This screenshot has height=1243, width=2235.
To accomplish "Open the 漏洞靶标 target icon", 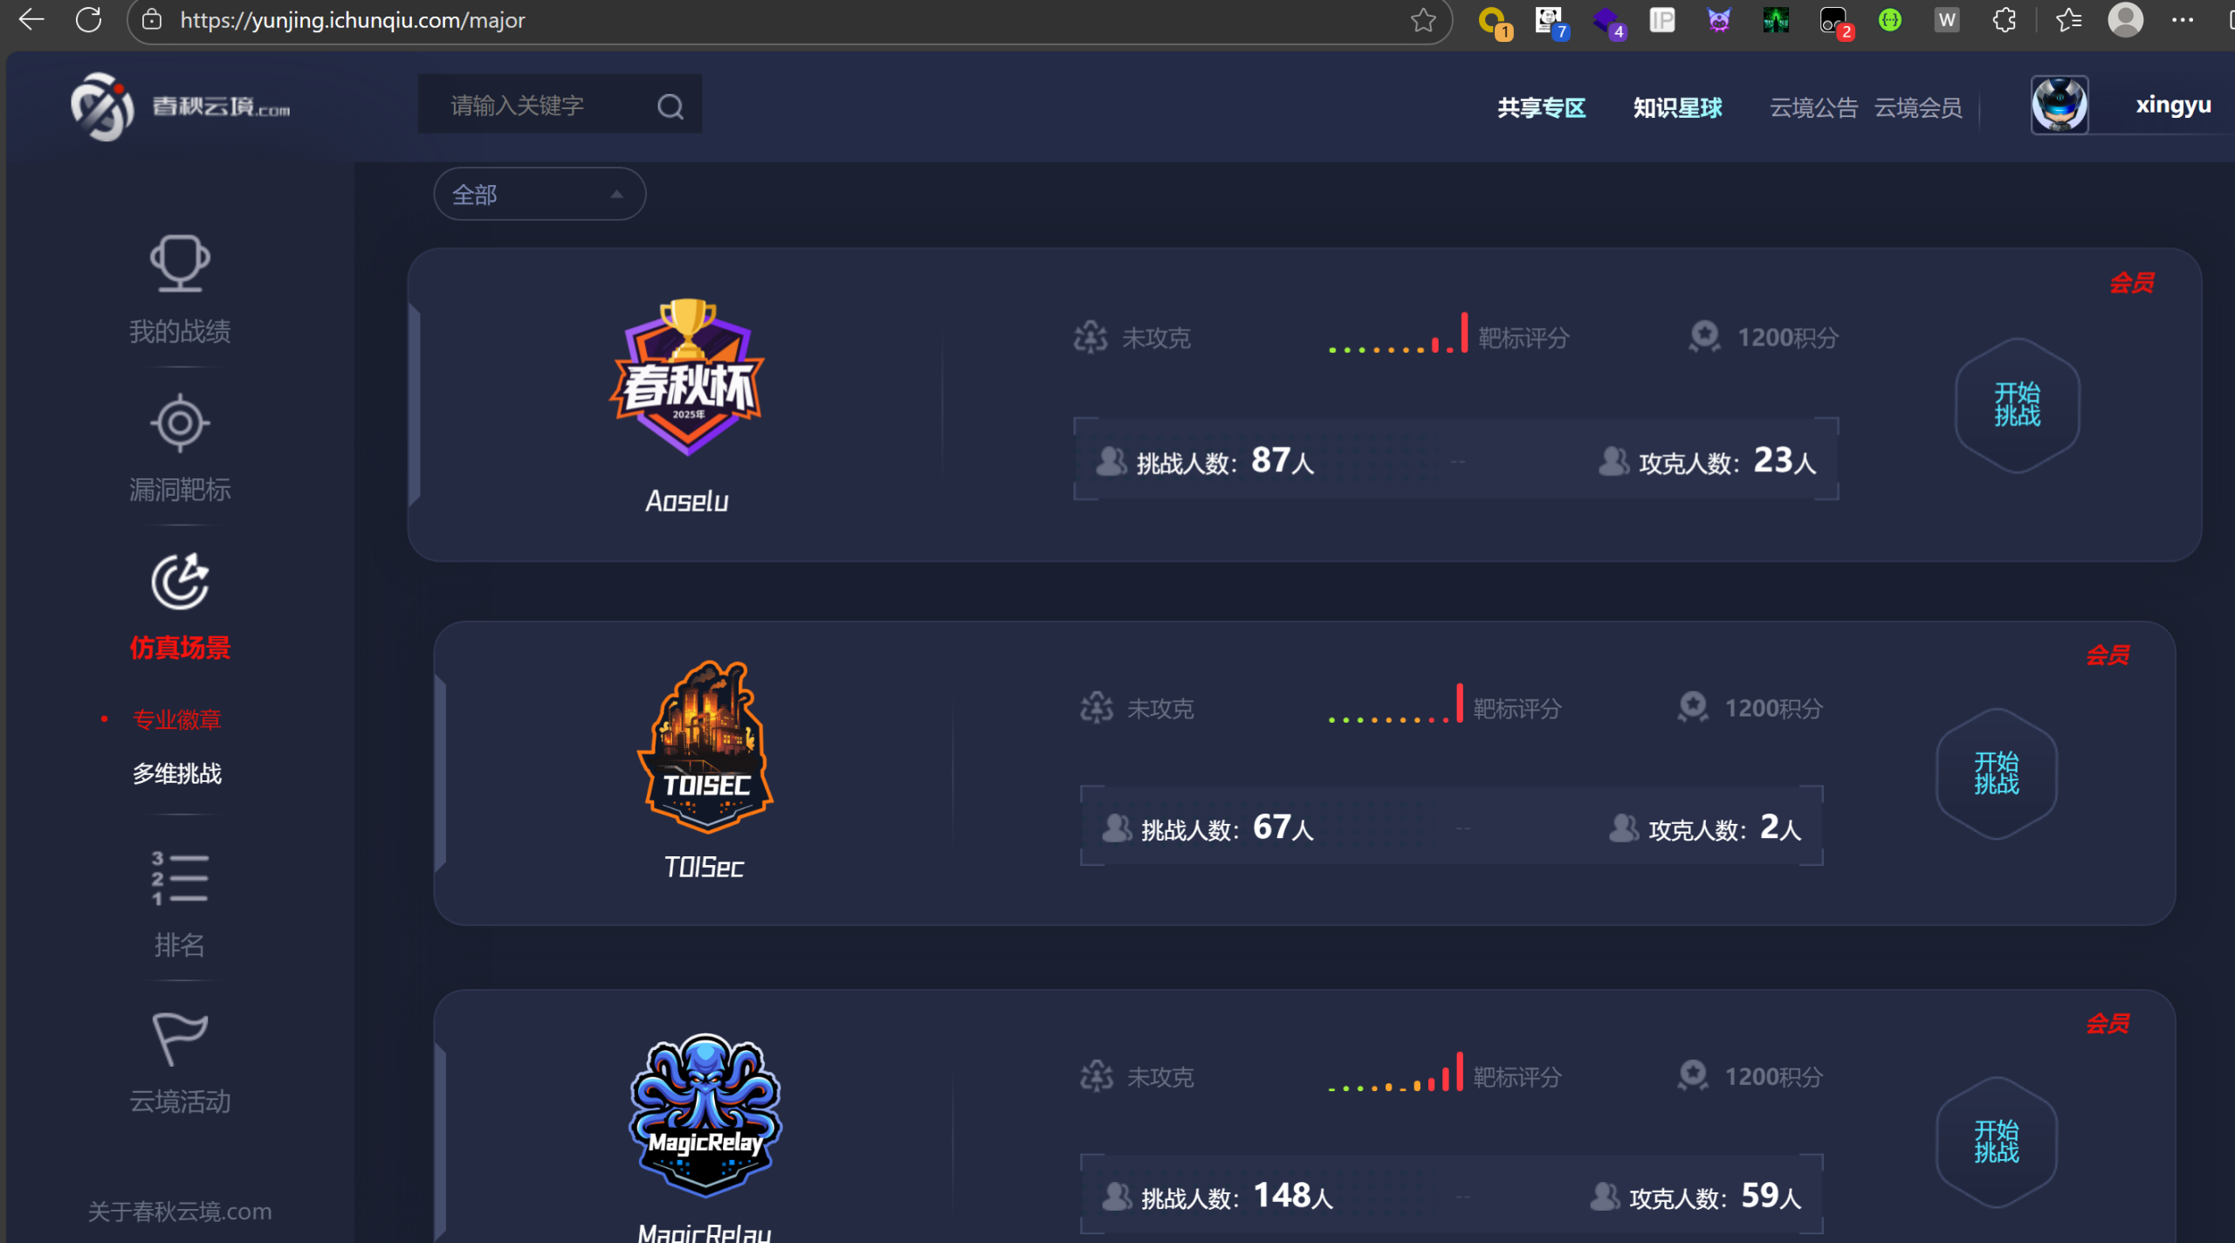I will (x=180, y=423).
